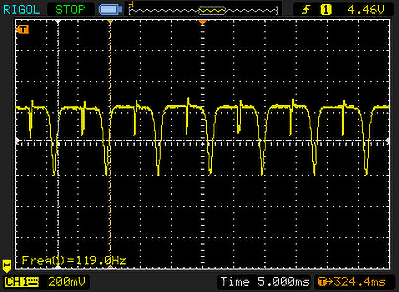Click the RIGOL logo
This screenshot has width=399, height=292.
[x=22, y=10]
